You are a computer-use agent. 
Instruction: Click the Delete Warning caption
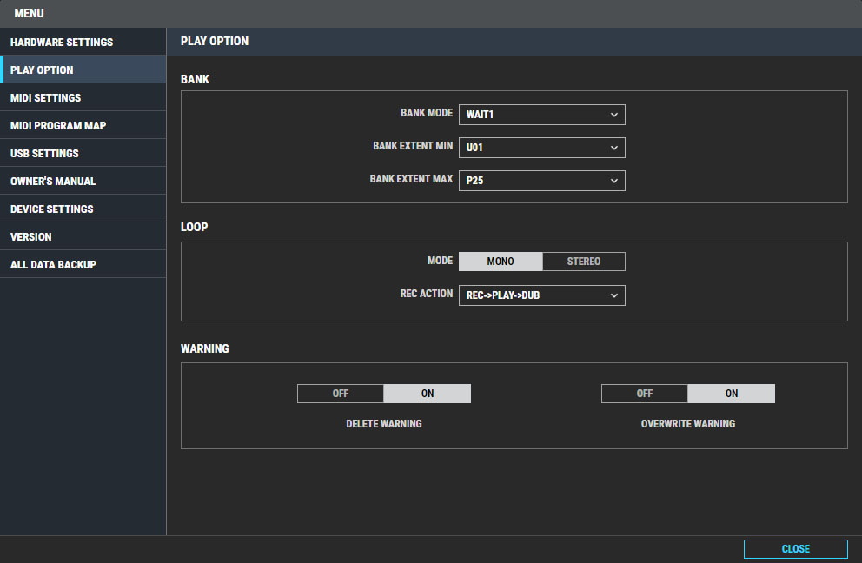[384, 424]
